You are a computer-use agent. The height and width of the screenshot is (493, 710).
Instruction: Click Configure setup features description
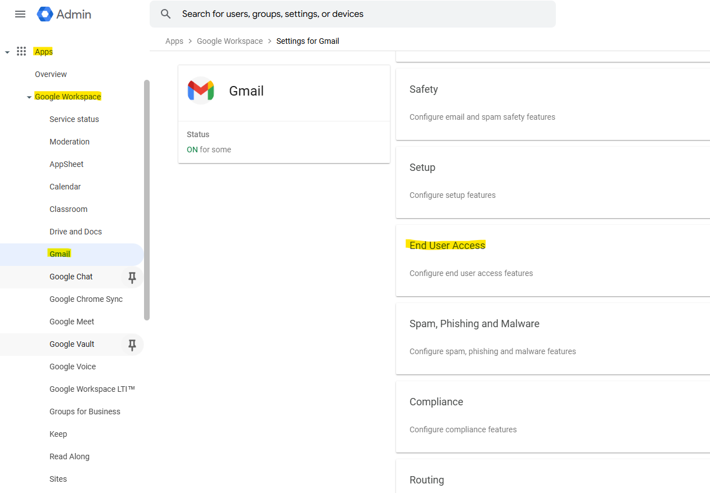452,195
